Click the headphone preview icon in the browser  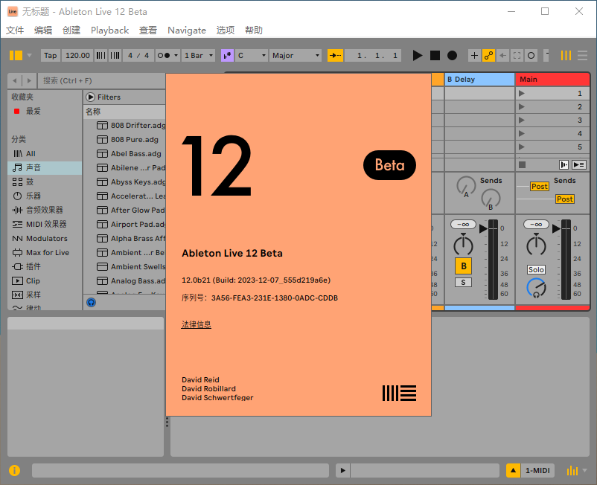tap(91, 302)
